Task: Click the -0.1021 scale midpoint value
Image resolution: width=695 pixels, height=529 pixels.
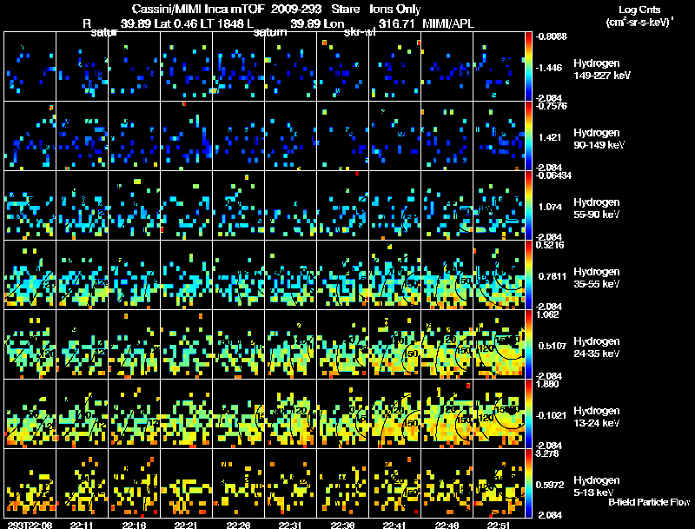Action: coord(551,415)
